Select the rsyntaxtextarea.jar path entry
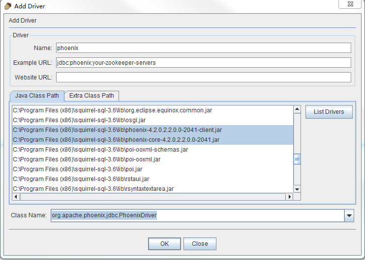365x260 pixels. click(x=152, y=189)
